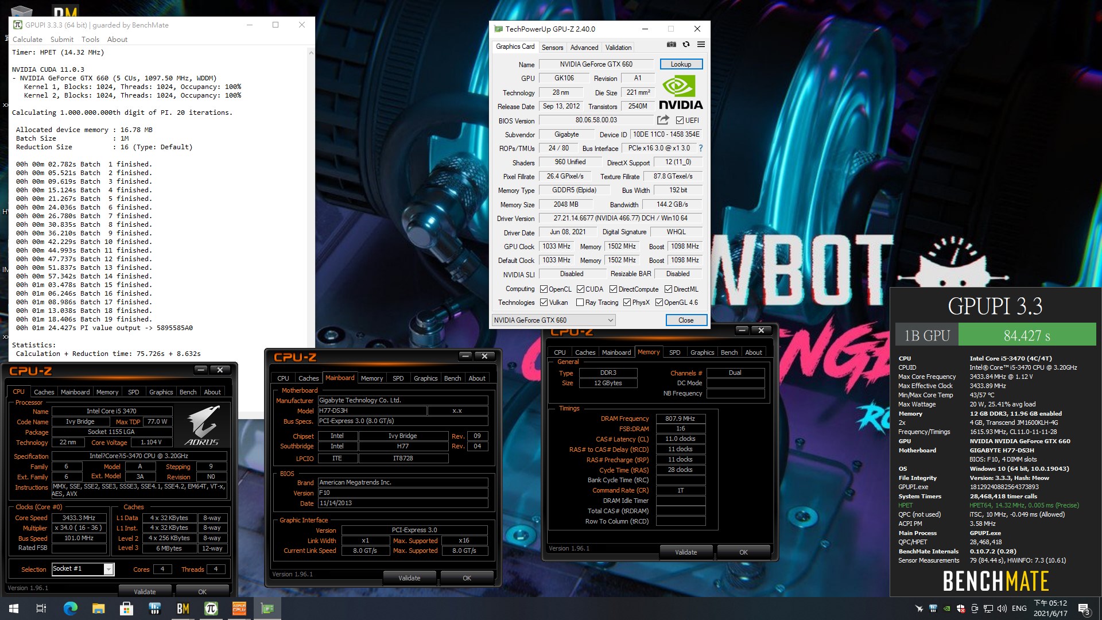Click the DRAM Frequency value 807.9 MHz
This screenshot has height=620, width=1102.
click(x=680, y=418)
